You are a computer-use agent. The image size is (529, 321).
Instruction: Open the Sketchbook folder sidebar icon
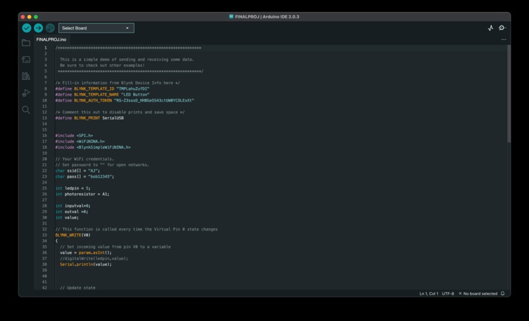click(26, 43)
